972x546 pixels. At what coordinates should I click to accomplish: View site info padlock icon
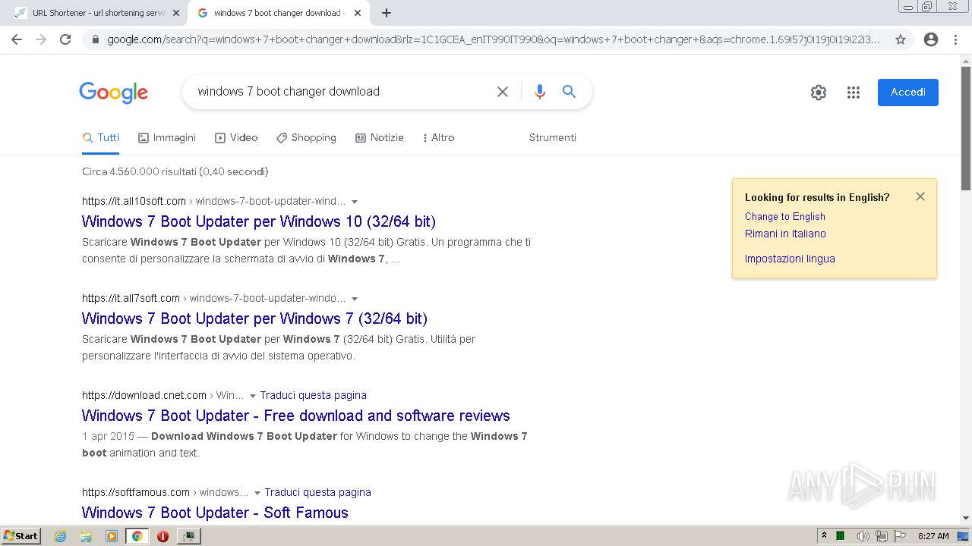point(95,39)
